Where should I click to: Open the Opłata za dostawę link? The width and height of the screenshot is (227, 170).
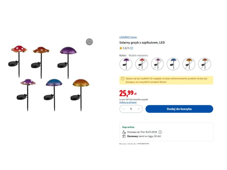[128, 102]
